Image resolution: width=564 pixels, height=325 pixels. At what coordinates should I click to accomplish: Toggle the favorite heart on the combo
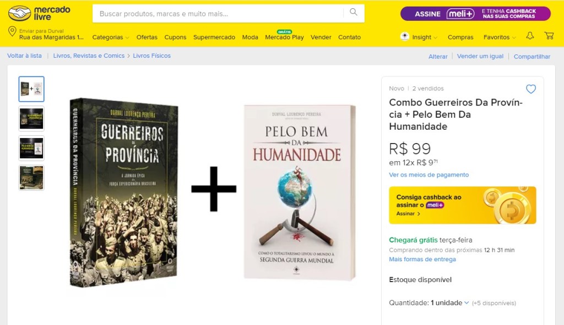pos(530,89)
